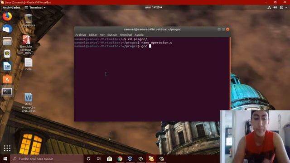Image resolution: width=290 pixels, height=163 pixels.
Task: Minimize the terminal window
Action: [x=219, y=29]
